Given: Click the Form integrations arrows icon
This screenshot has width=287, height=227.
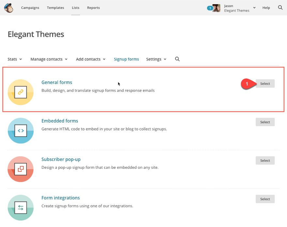Looking at the screenshot, I should 21,208.
